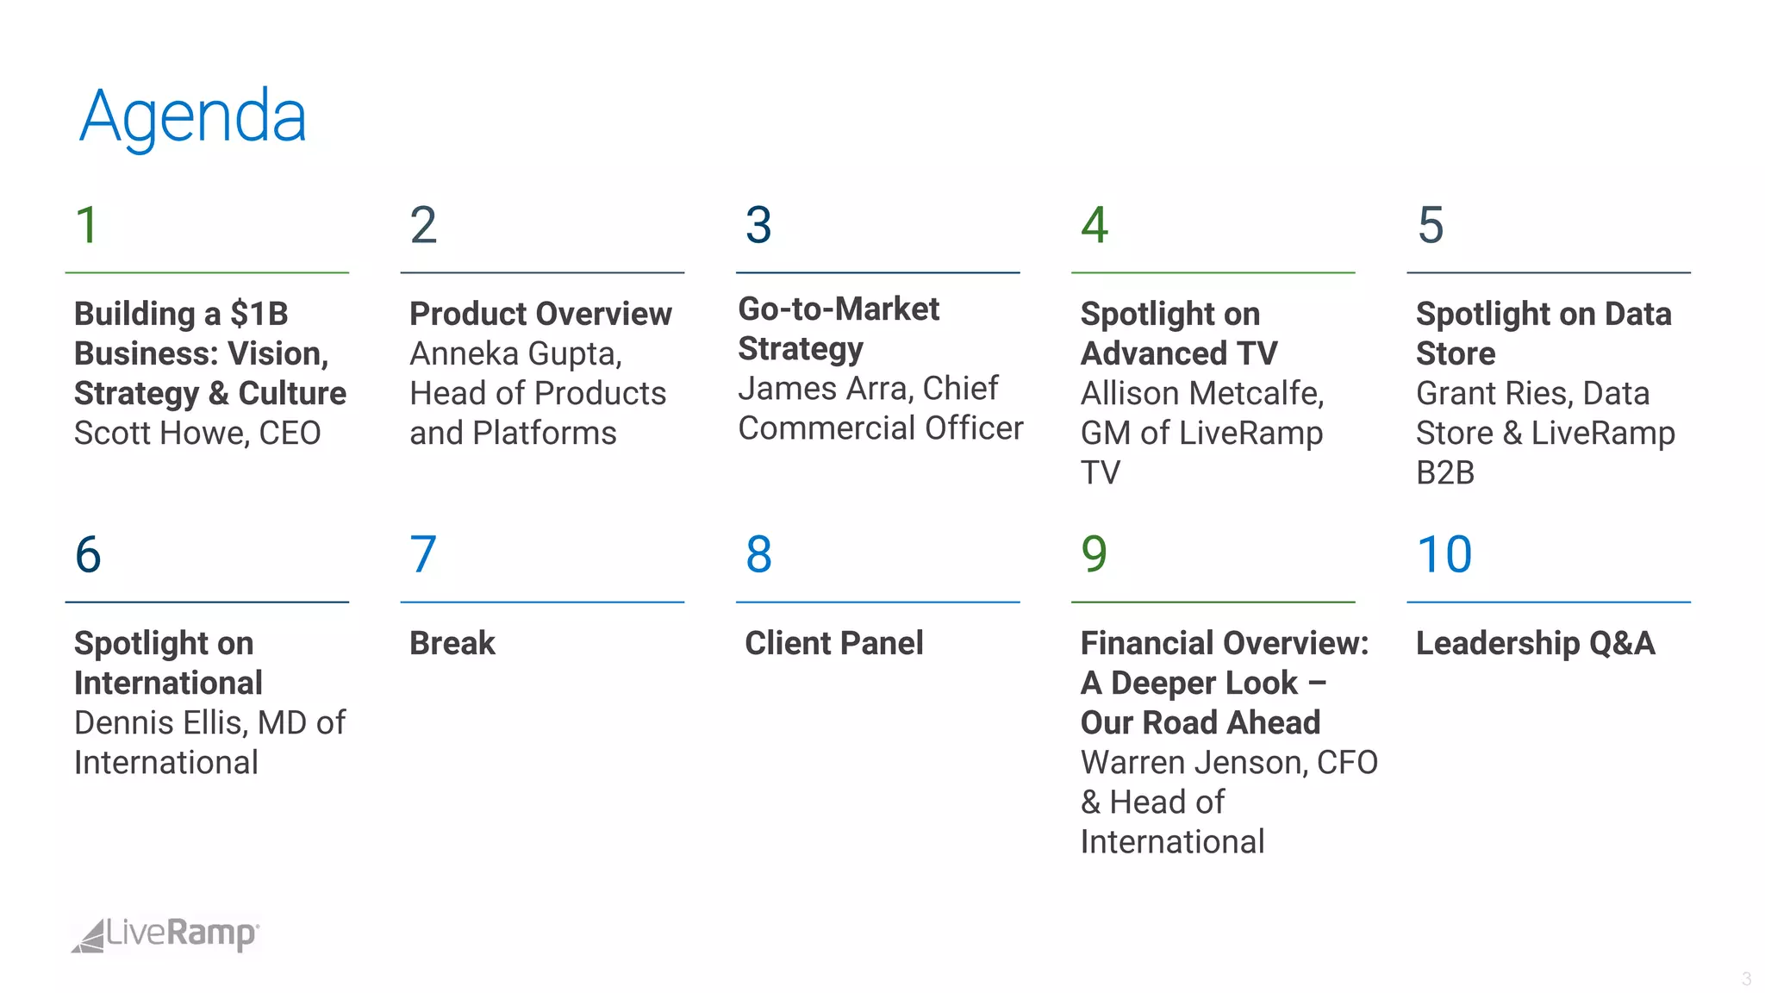Click slide page number 3
Image resolution: width=1765 pixels, height=993 pixels.
(x=1746, y=979)
